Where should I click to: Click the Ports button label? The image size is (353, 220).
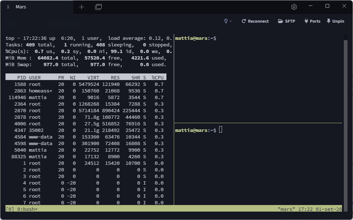(315, 21)
